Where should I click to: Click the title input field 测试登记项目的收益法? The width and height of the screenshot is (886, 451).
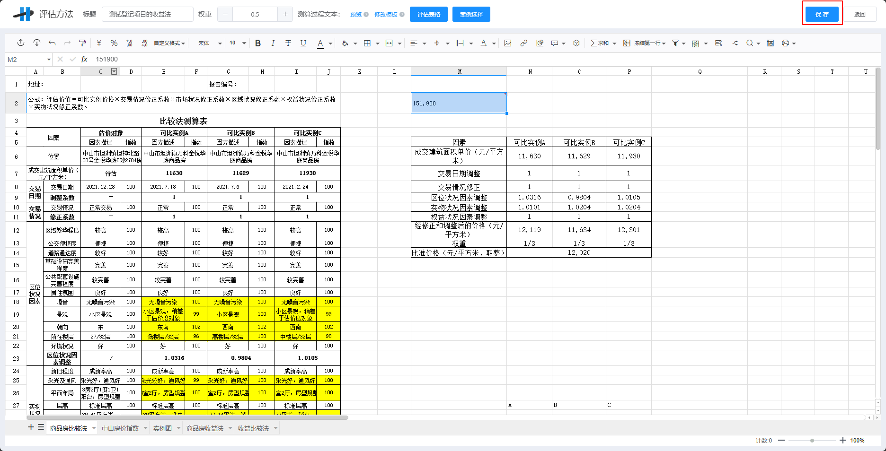tap(148, 14)
